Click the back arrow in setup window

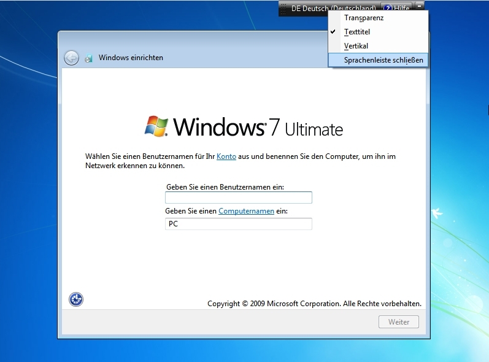click(71, 58)
